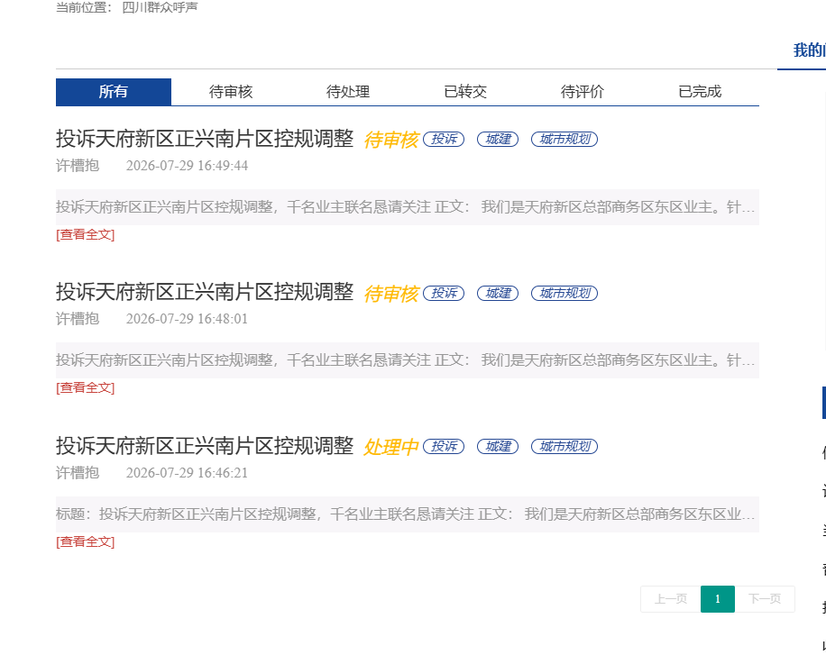The image size is (826, 664).
Task: Click the 城市规划 tag on the third complaint
Action: pyautogui.click(x=564, y=447)
